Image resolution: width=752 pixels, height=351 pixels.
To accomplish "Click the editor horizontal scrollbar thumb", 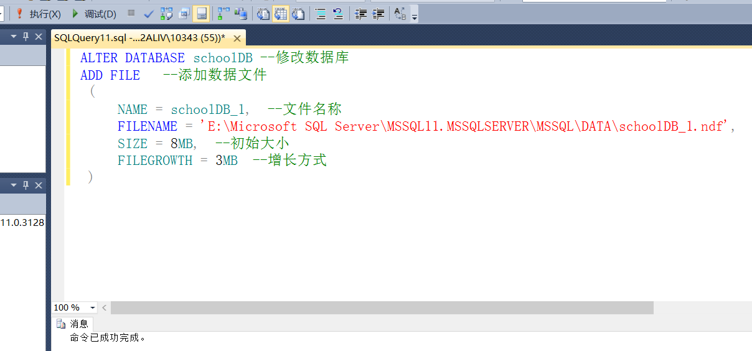I will coord(382,307).
